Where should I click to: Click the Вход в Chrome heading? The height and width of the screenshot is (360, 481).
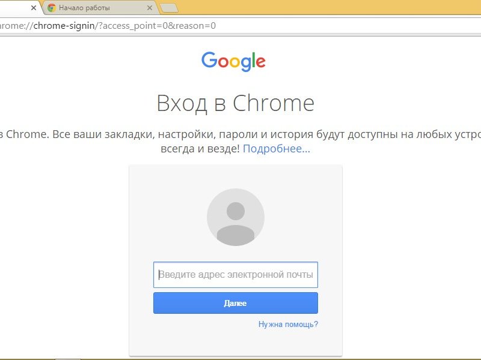(235, 103)
